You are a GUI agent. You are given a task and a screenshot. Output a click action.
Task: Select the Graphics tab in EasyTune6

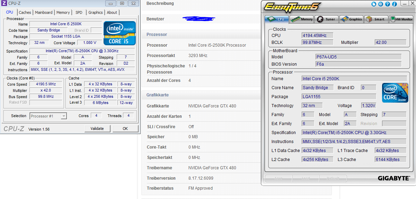point(351,19)
